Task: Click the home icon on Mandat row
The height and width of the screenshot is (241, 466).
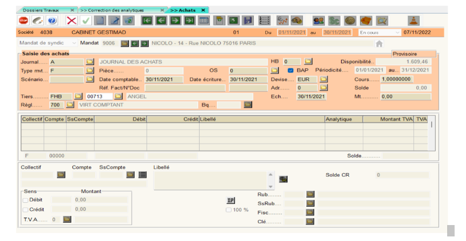Action: [379, 43]
